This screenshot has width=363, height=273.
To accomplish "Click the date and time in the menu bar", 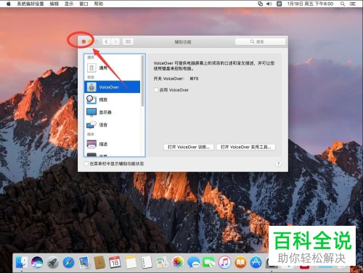I will [310, 4].
